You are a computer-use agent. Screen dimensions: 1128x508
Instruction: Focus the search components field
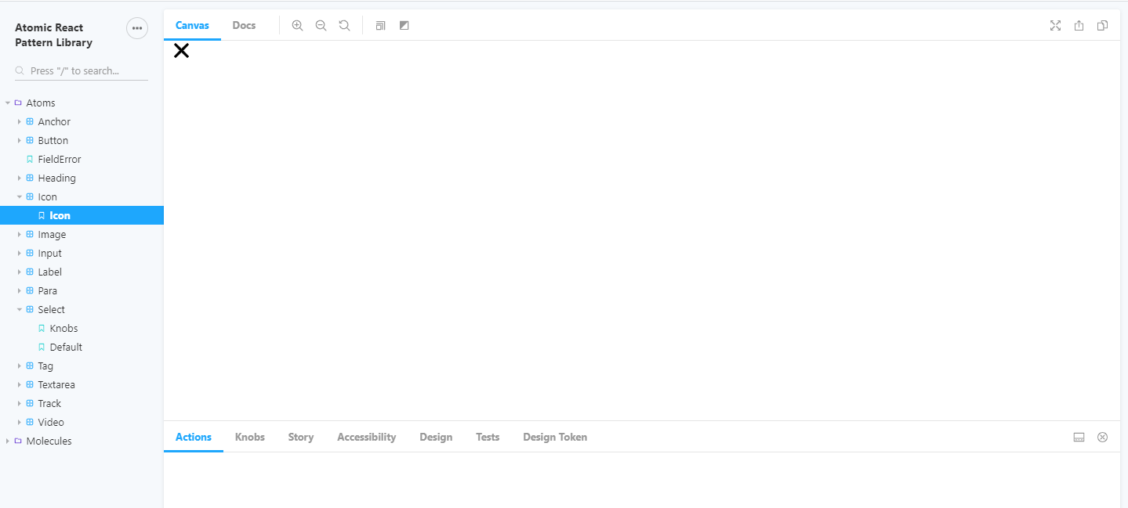[82, 70]
